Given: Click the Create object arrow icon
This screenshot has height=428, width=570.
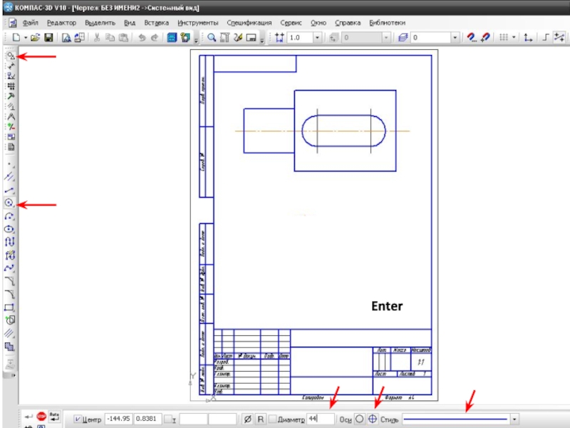Looking at the screenshot, I should coord(28,416).
